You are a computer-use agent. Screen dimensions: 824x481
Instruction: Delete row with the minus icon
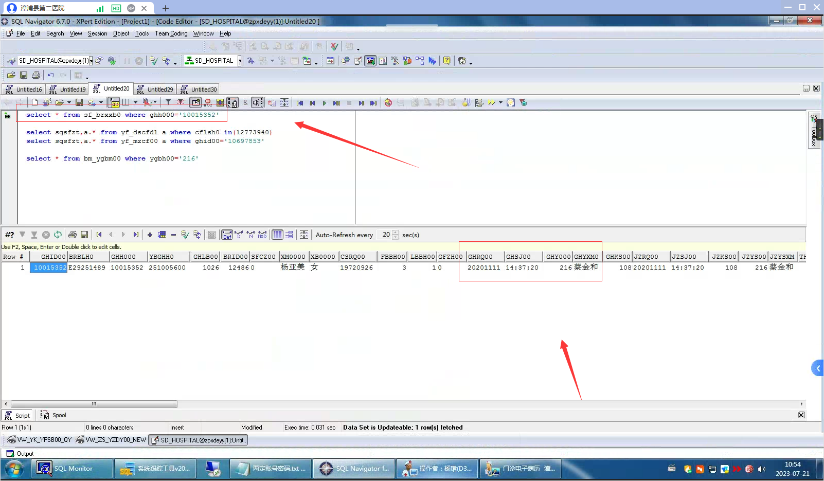pos(173,235)
